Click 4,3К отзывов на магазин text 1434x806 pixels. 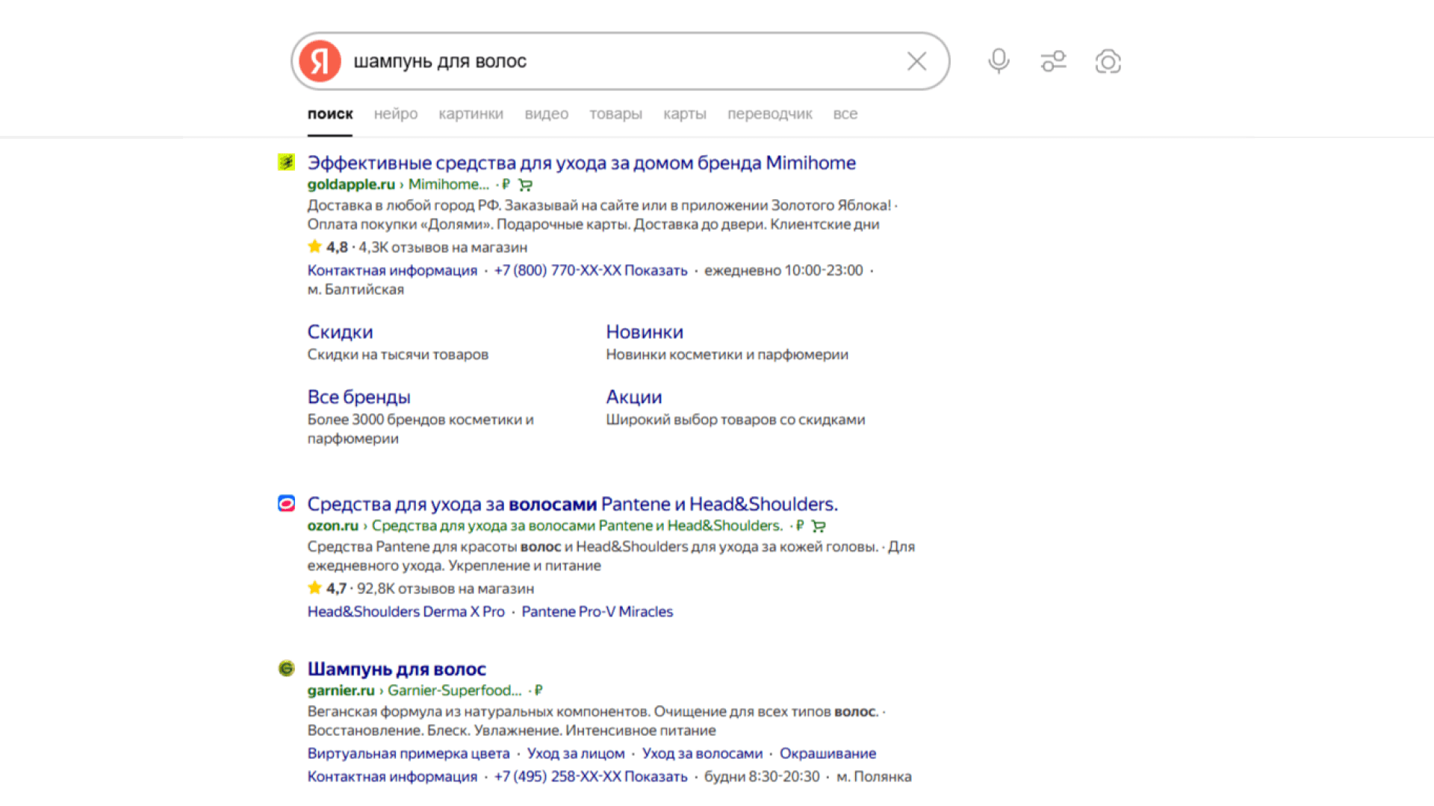(x=443, y=247)
